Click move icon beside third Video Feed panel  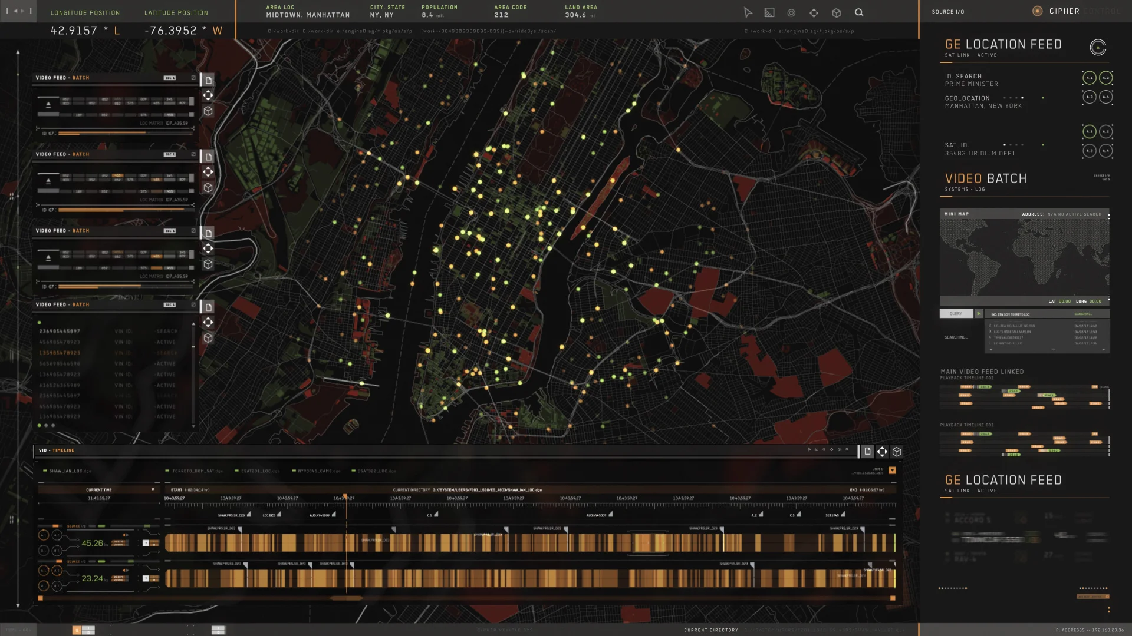(208, 249)
